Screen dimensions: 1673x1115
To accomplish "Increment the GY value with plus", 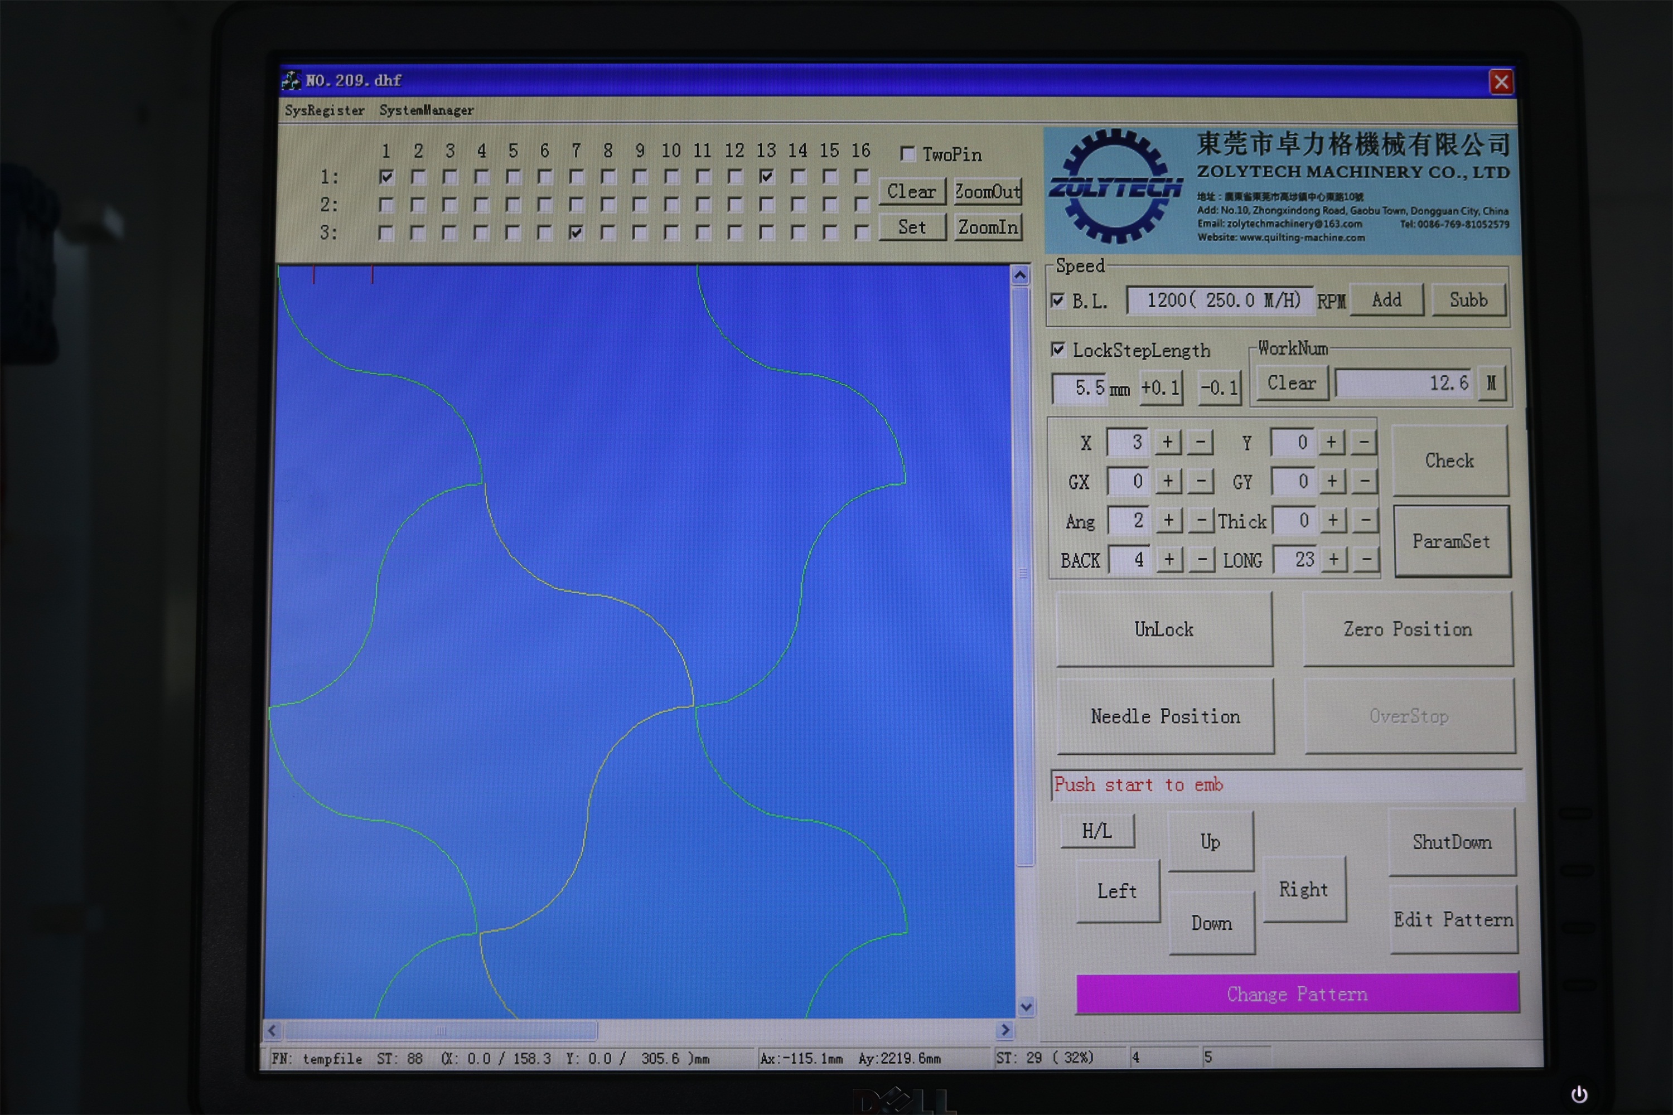I will pyautogui.click(x=1332, y=482).
